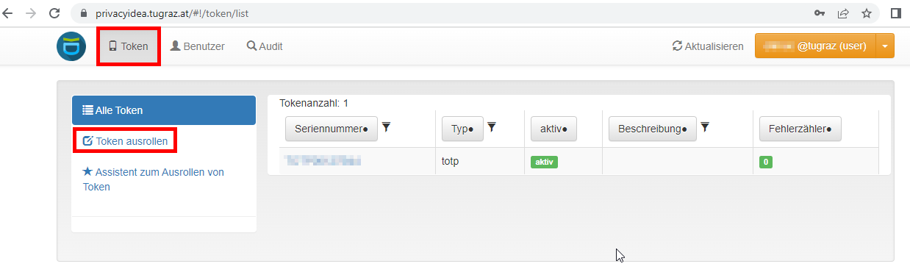The width and height of the screenshot is (910, 275).
Task: Sort tokens by the Fehlerzähler column
Action: [x=800, y=129]
